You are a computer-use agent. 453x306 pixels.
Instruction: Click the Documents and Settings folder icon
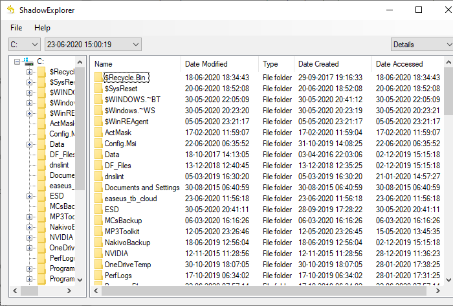98,188
